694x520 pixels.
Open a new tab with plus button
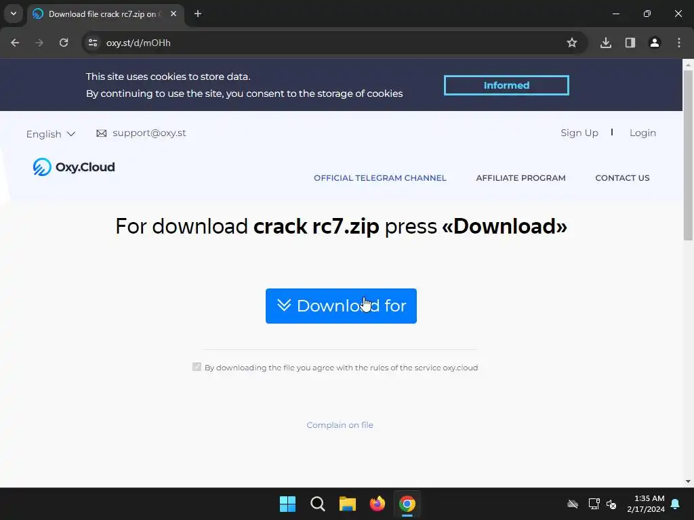(198, 14)
